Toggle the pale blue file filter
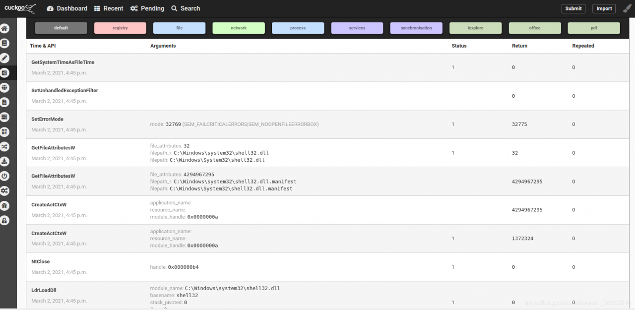635x310 pixels. coord(179,28)
